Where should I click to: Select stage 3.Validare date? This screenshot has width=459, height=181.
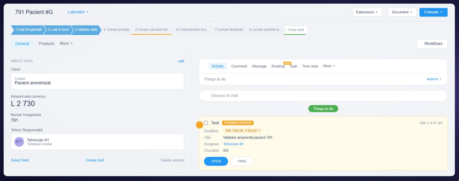click(x=86, y=30)
